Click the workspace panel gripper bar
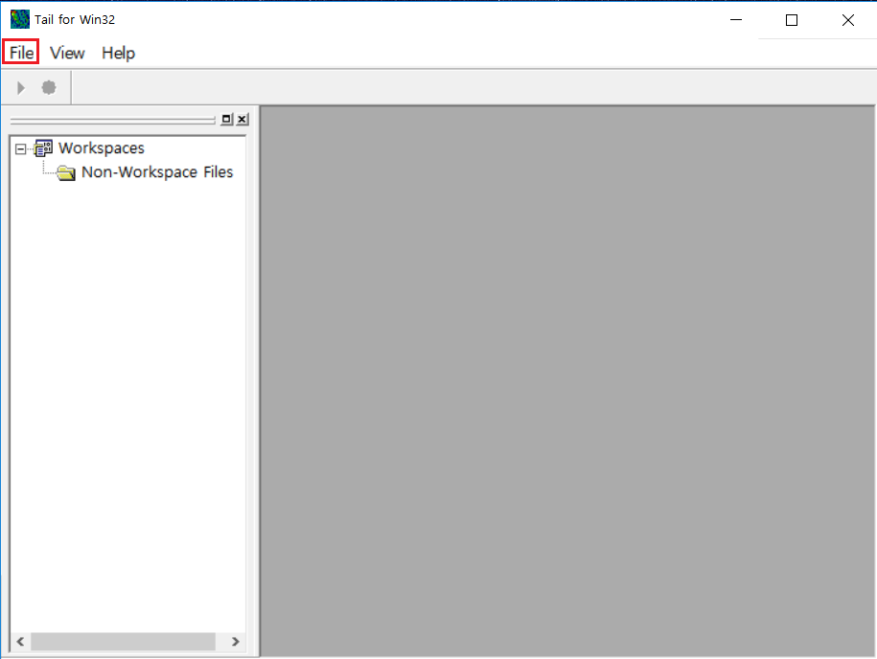877x659 pixels. tap(112, 120)
